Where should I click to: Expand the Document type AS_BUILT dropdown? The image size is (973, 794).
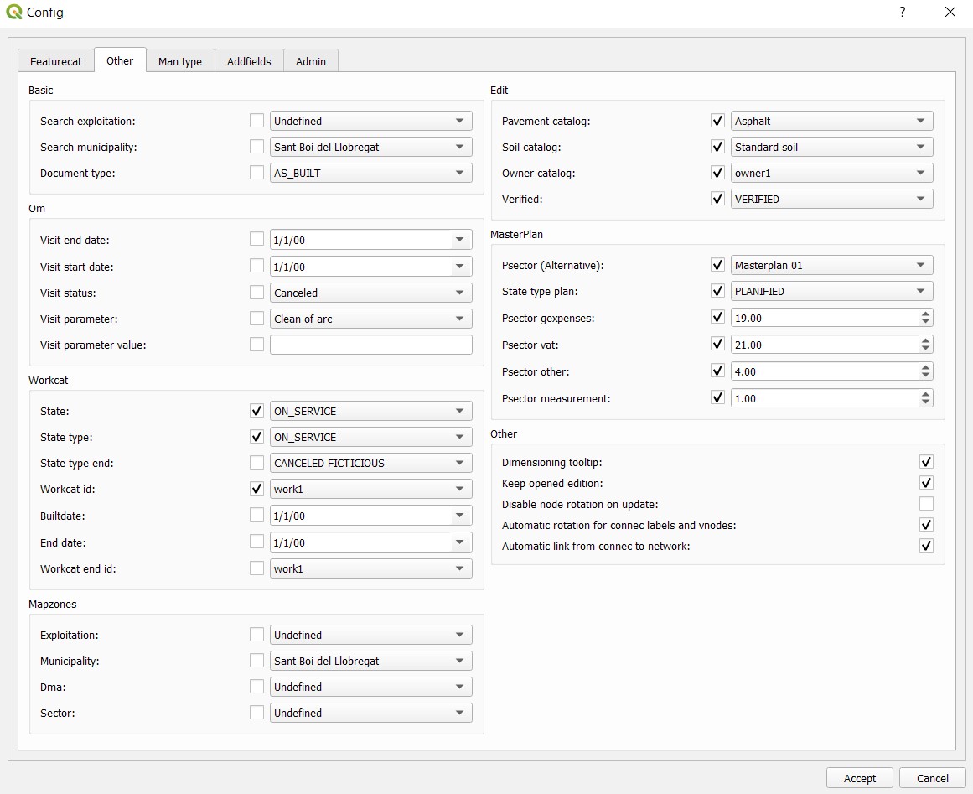click(370, 173)
